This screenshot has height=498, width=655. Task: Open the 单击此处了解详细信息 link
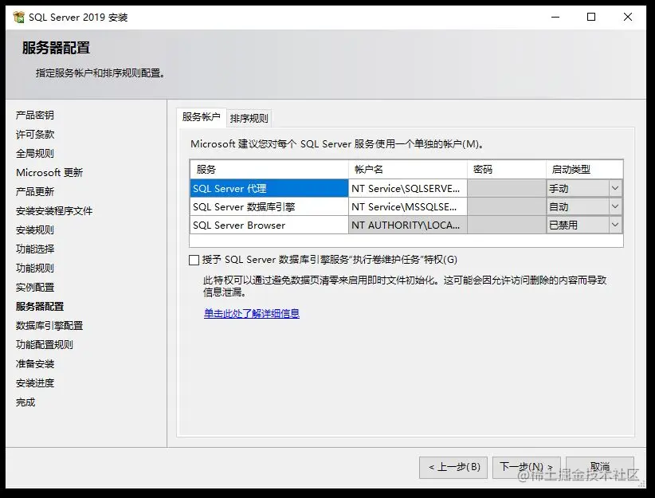[252, 313]
